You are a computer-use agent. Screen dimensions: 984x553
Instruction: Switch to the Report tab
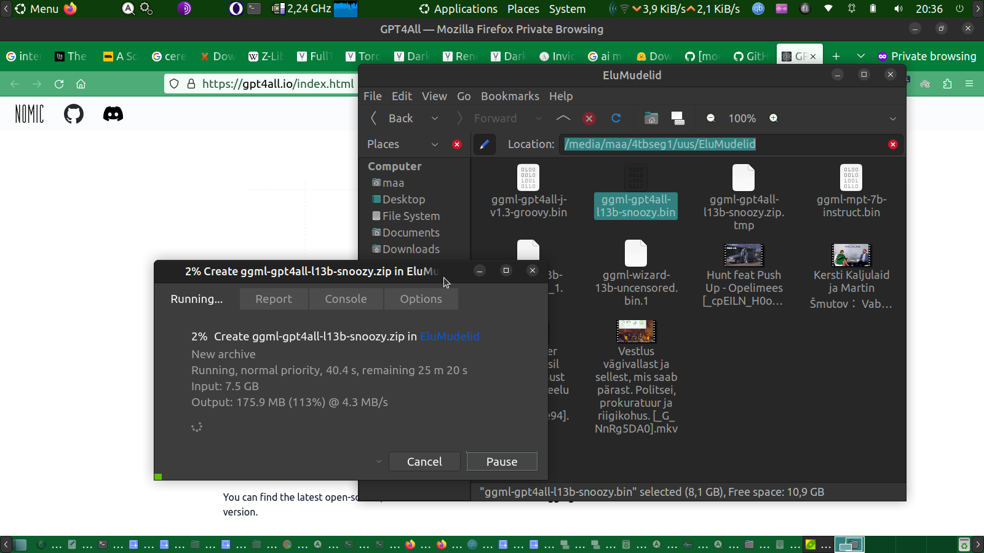(x=274, y=299)
